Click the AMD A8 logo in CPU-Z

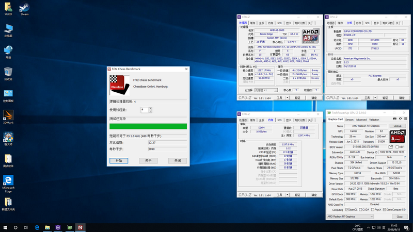(311, 36)
